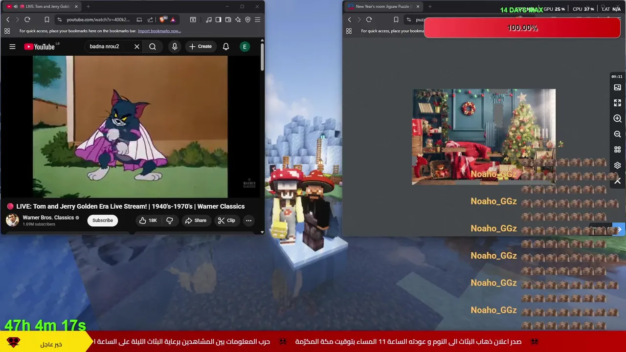Close the Tom and Jerry tab

click(x=76, y=6)
